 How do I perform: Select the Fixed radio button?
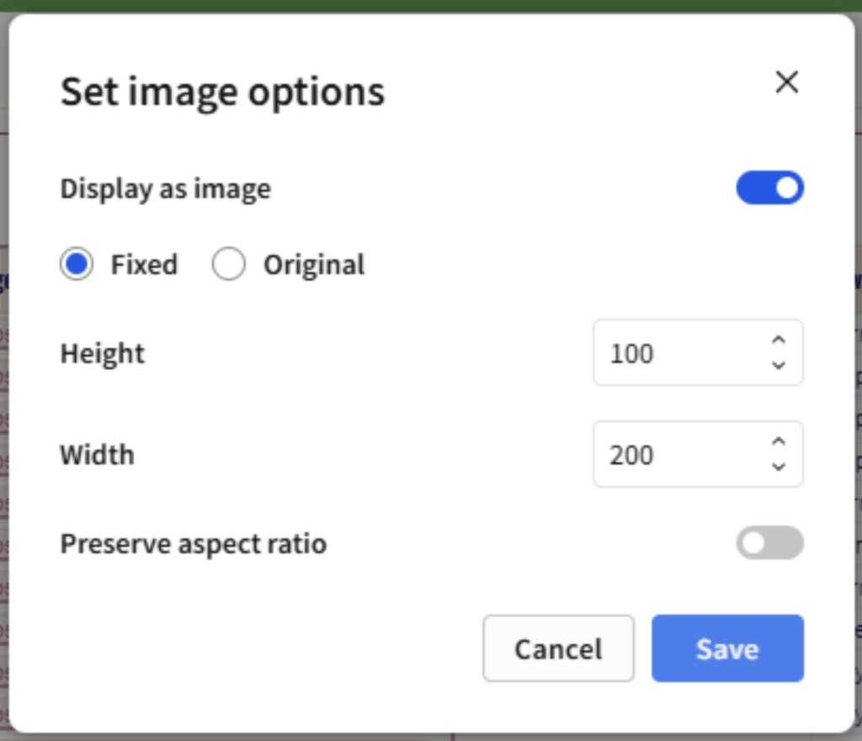(x=77, y=265)
